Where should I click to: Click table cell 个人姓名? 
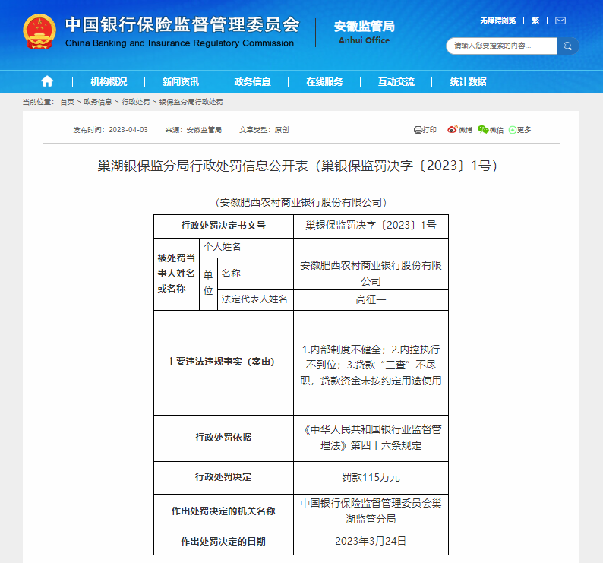(x=247, y=248)
